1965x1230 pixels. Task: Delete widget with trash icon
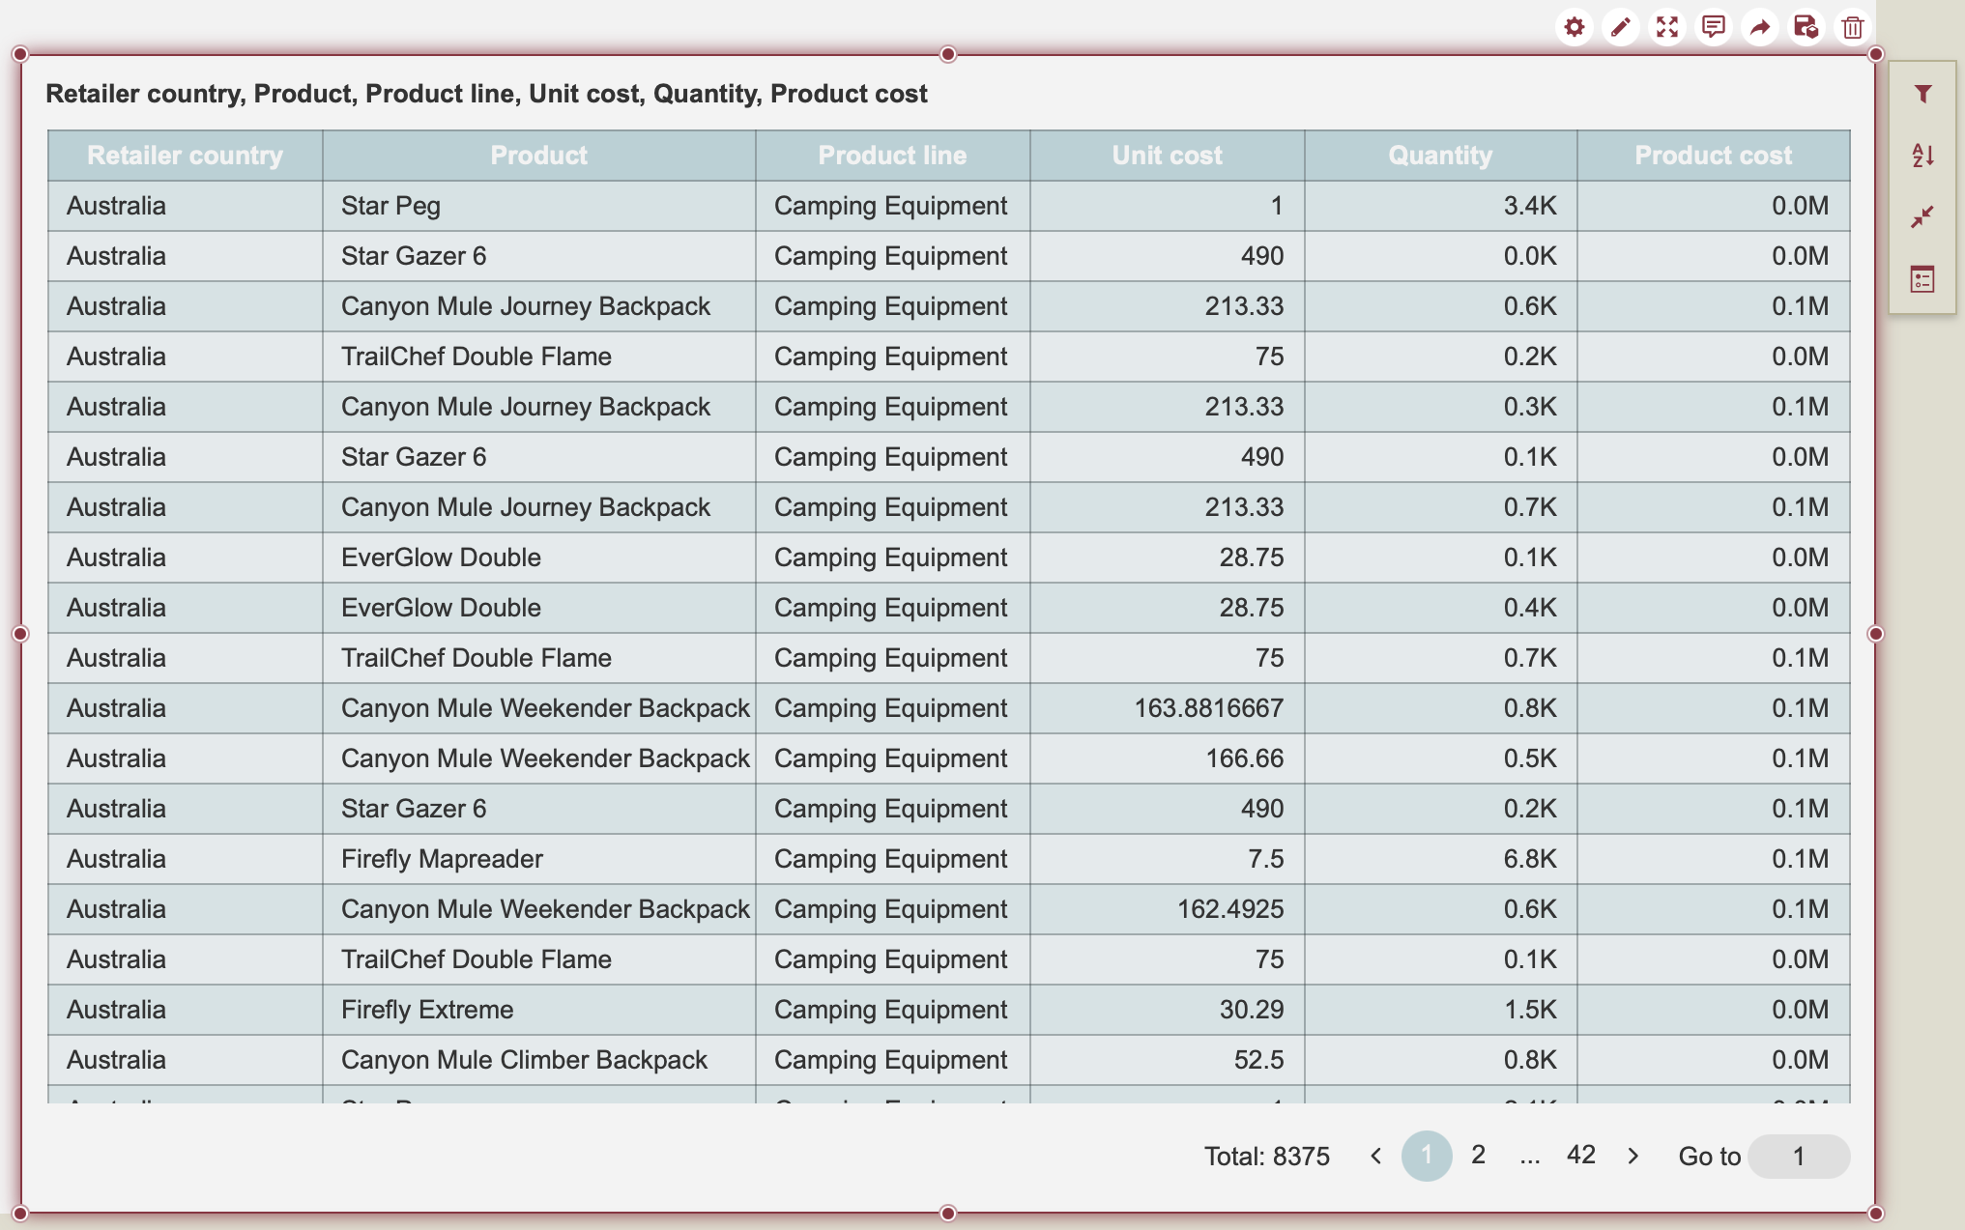pos(1852,27)
